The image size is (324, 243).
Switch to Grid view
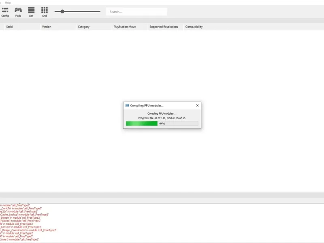click(45, 12)
